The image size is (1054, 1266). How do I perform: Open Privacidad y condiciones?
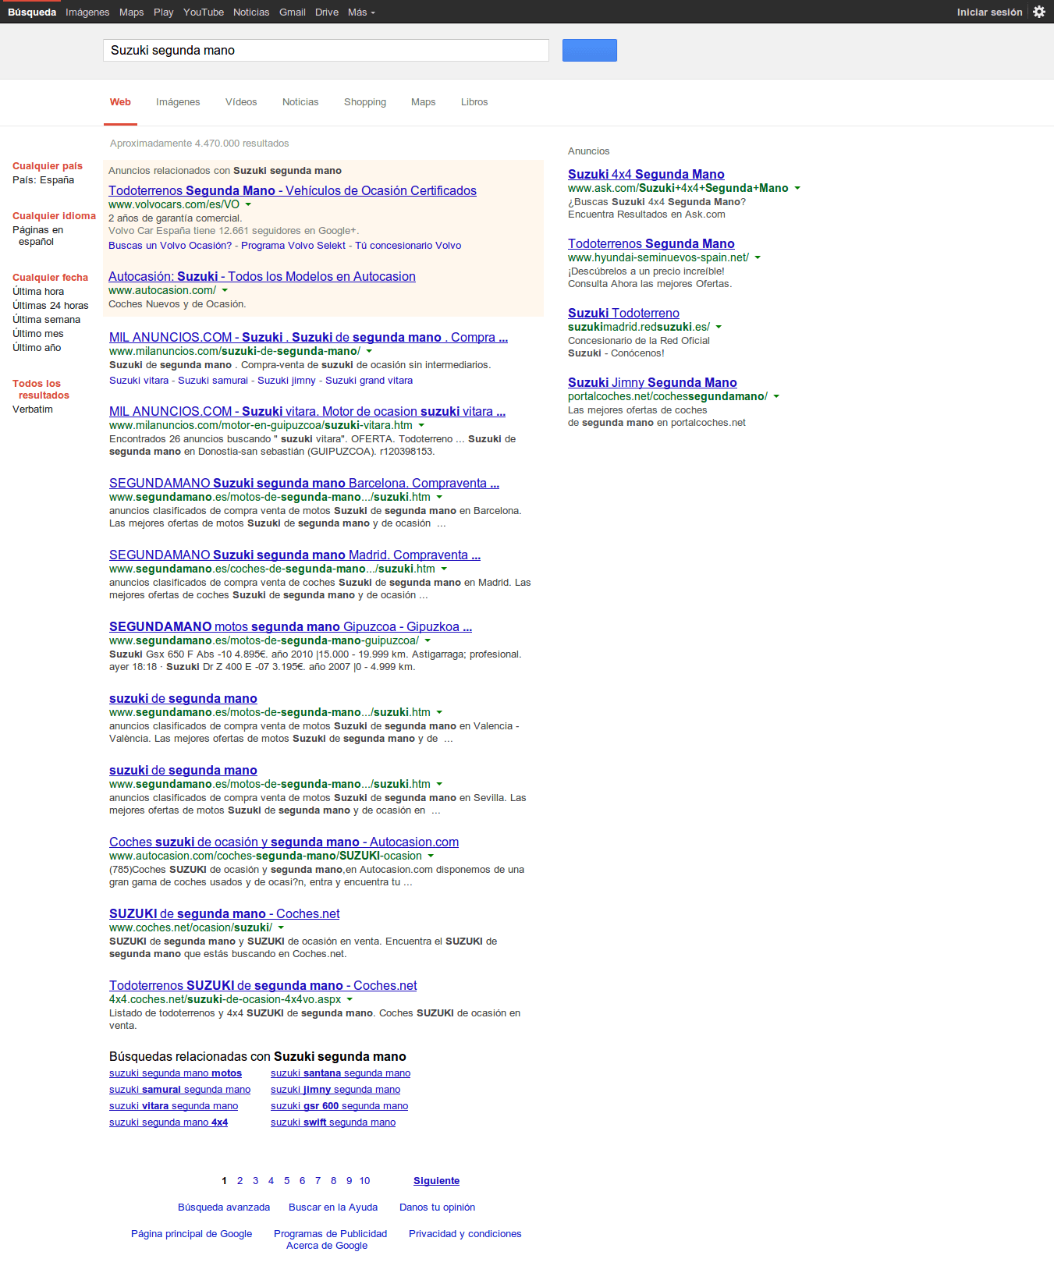(465, 1234)
